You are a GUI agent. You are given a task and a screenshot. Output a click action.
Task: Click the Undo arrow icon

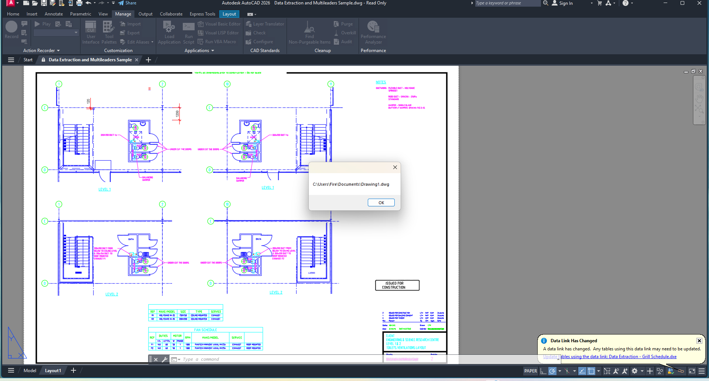[88, 3]
